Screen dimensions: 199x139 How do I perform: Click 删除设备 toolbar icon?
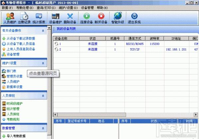[x=70, y=18]
